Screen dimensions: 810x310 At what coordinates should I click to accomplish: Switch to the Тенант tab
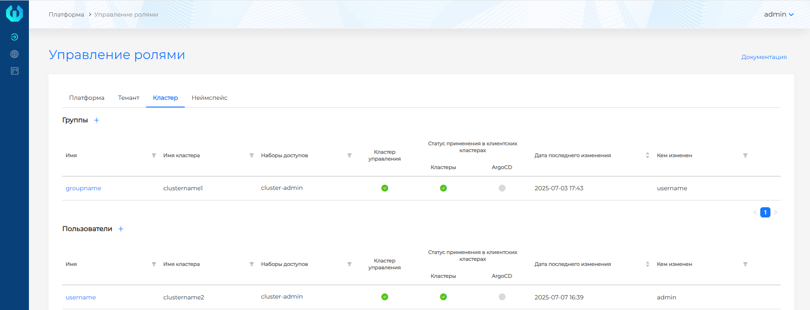128,98
